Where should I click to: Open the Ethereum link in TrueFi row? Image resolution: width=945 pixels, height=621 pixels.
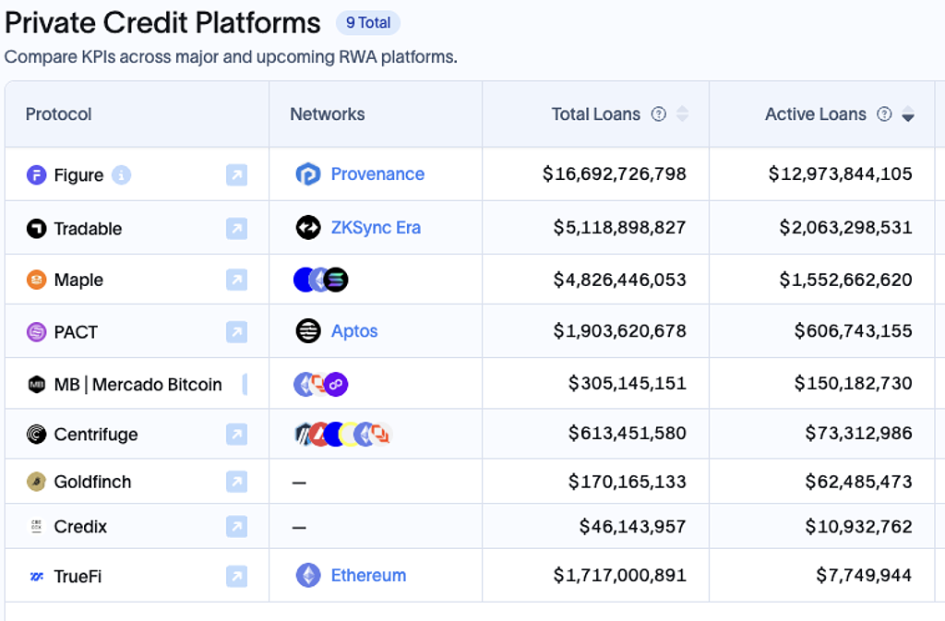[368, 576]
